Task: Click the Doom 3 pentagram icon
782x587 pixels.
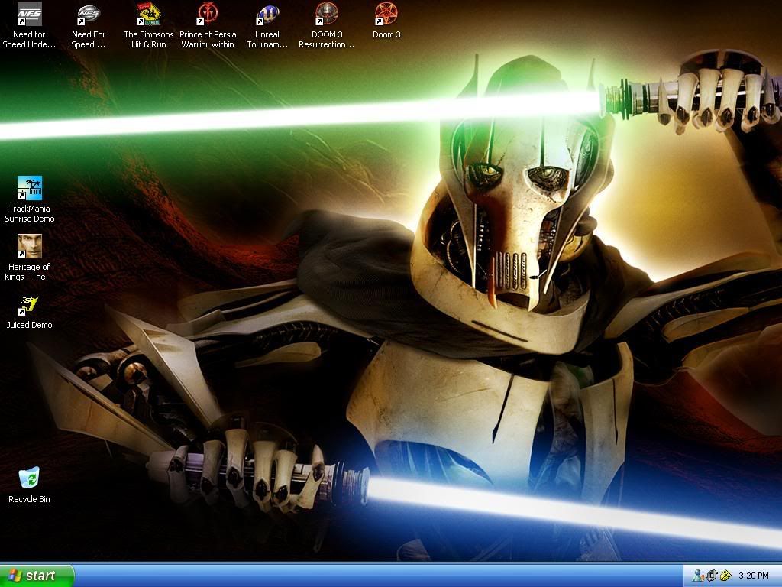Action: pos(386,15)
